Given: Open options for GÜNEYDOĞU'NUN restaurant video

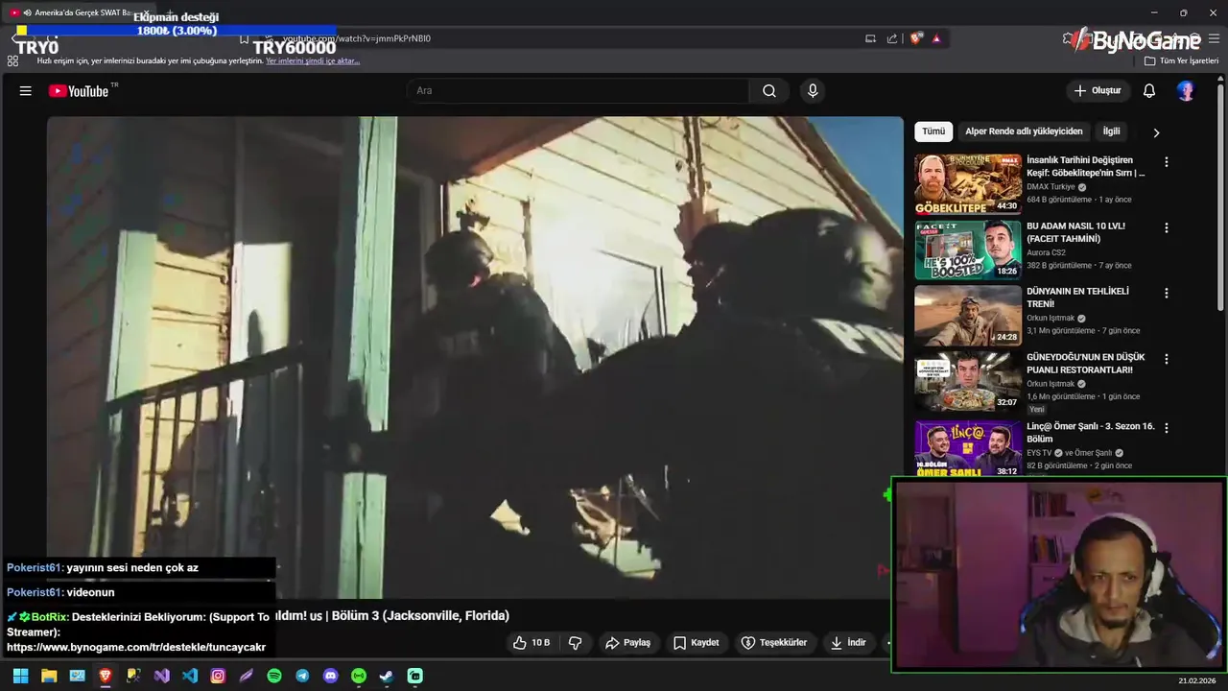Looking at the screenshot, I should [x=1167, y=359].
